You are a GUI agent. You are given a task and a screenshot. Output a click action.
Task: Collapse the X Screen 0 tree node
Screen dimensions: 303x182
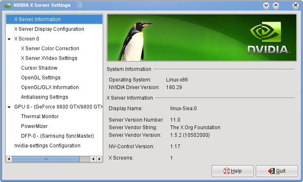point(9,39)
